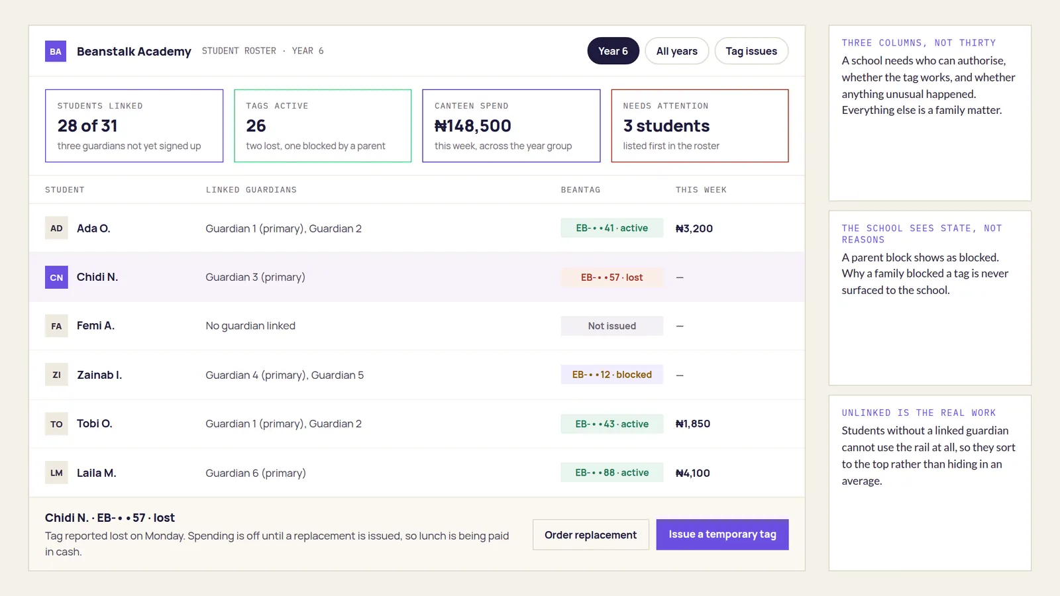Select student name Tobi O.
The image size is (1060, 596).
[x=95, y=424]
